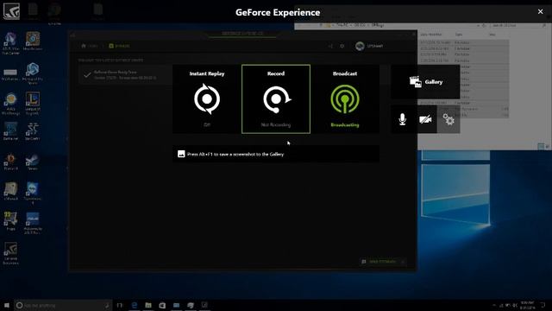Open the GeForce Experience desktop shortcut
The width and height of the screenshot is (552, 311).
pyautogui.click(x=10, y=253)
